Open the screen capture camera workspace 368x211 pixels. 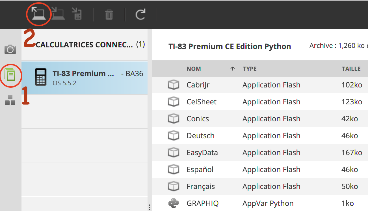pyautogui.click(x=10, y=49)
